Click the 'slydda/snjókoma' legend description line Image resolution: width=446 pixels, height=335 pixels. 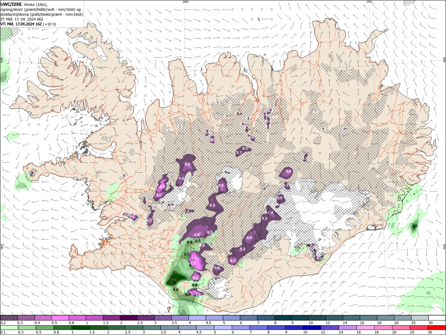41,14
